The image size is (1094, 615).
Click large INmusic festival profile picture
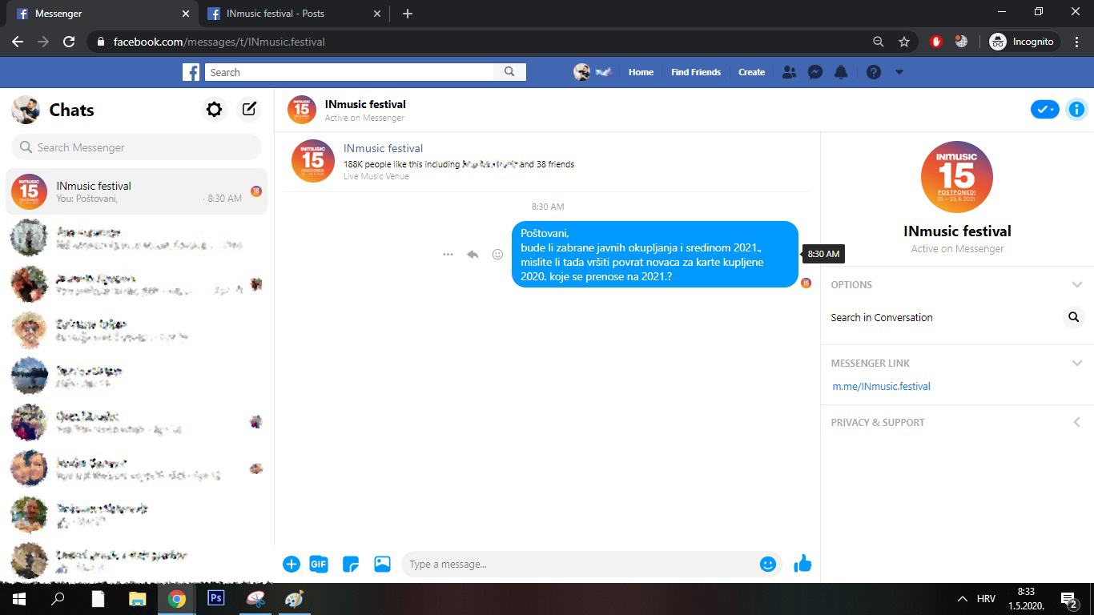tap(957, 177)
